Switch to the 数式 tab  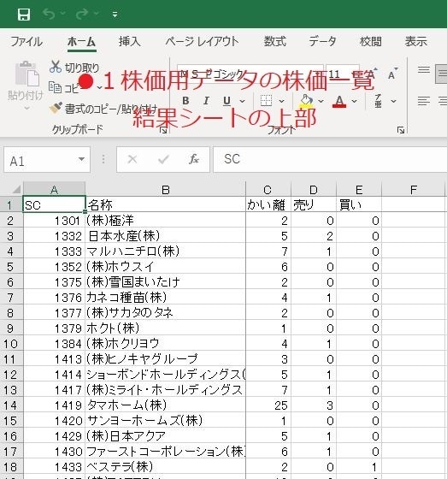pyautogui.click(x=275, y=41)
